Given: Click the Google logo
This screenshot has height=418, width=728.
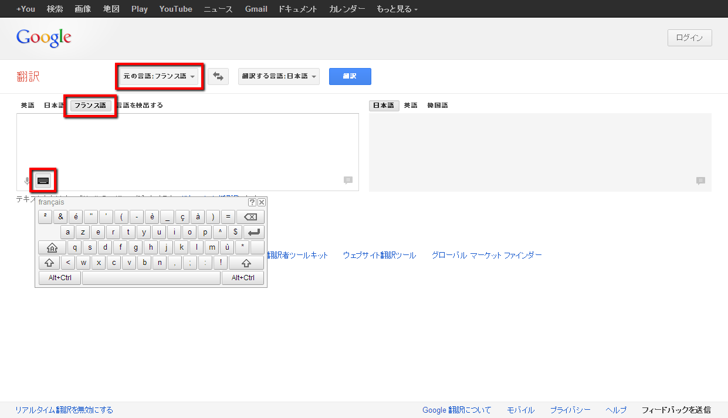Looking at the screenshot, I should (44, 38).
